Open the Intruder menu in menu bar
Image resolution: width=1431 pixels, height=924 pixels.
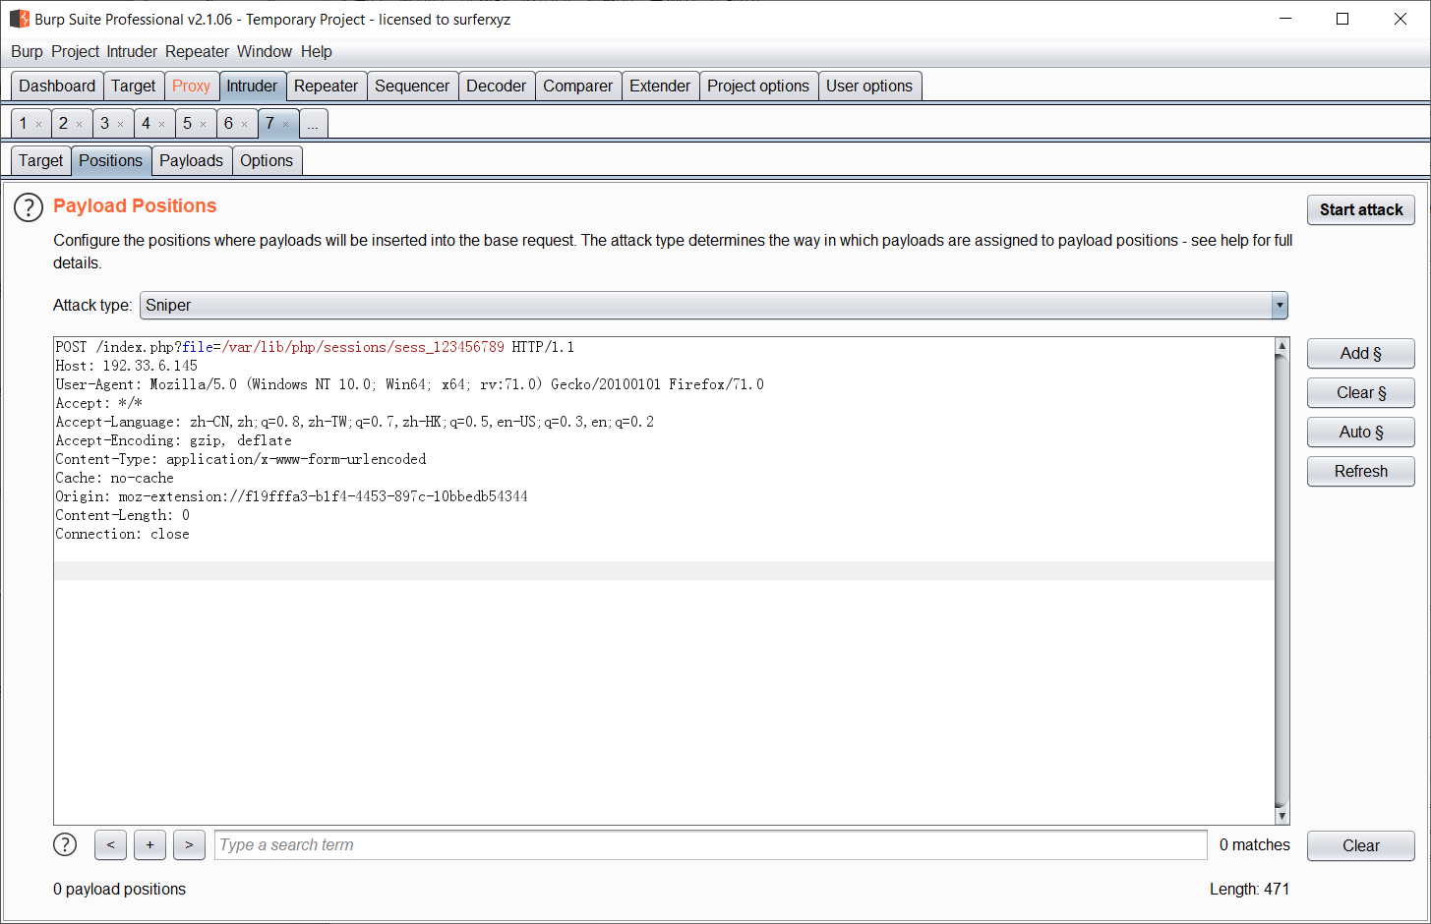pyautogui.click(x=132, y=51)
